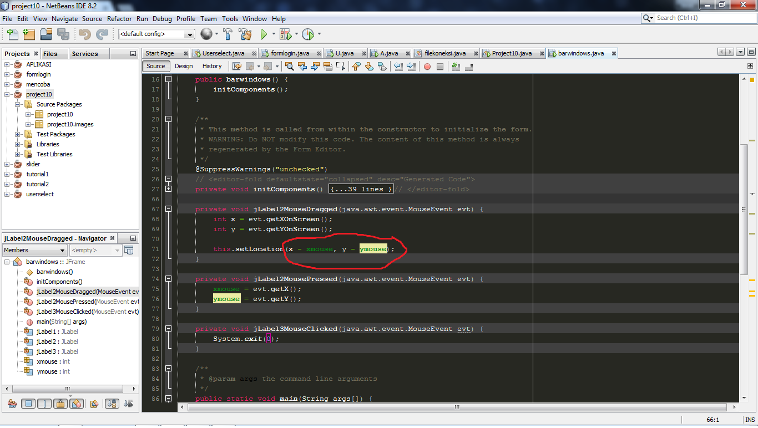The image size is (758, 428).
Task: Click the History view button
Action: [x=211, y=66]
